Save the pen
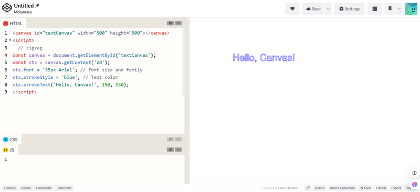The width and height of the screenshot is (420, 192). [313, 9]
